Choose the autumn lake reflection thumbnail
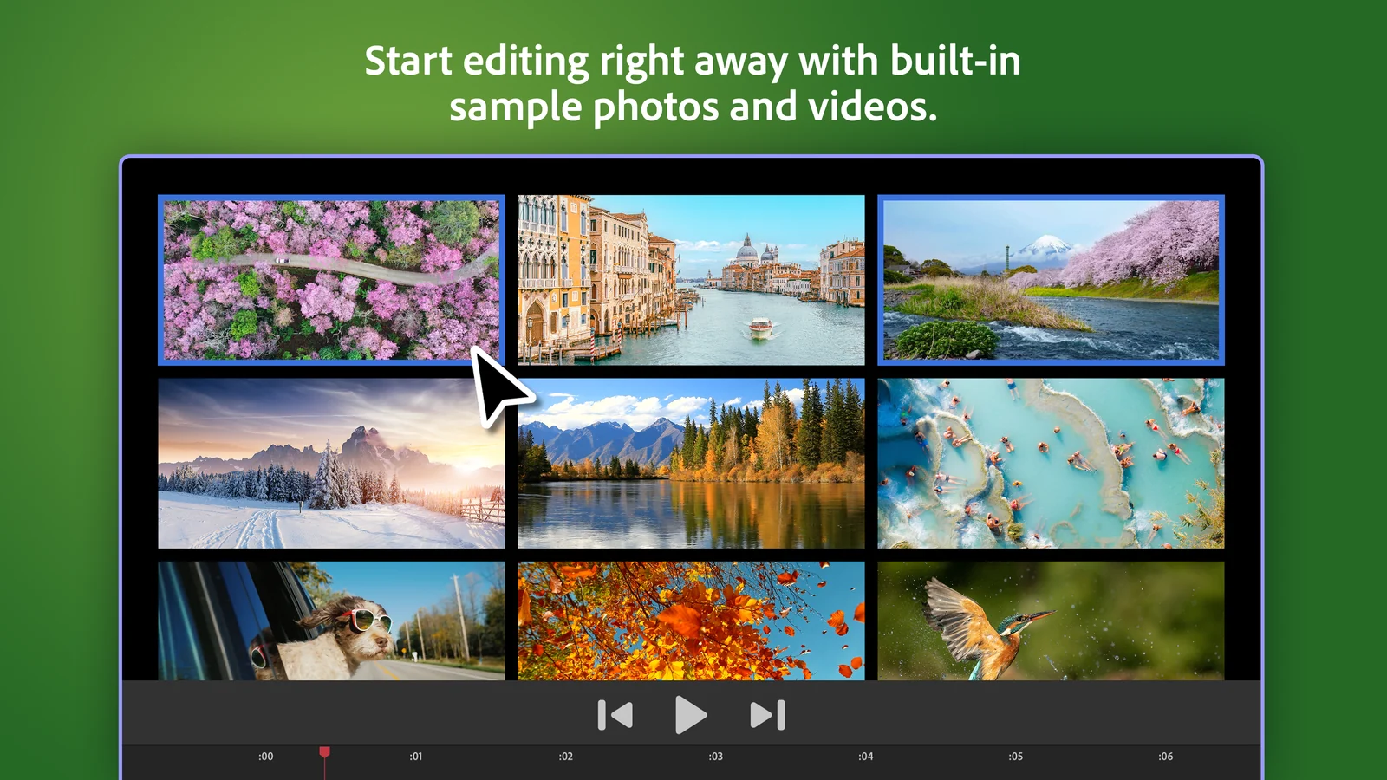This screenshot has width=1387, height=780. [x=691, y=463]
